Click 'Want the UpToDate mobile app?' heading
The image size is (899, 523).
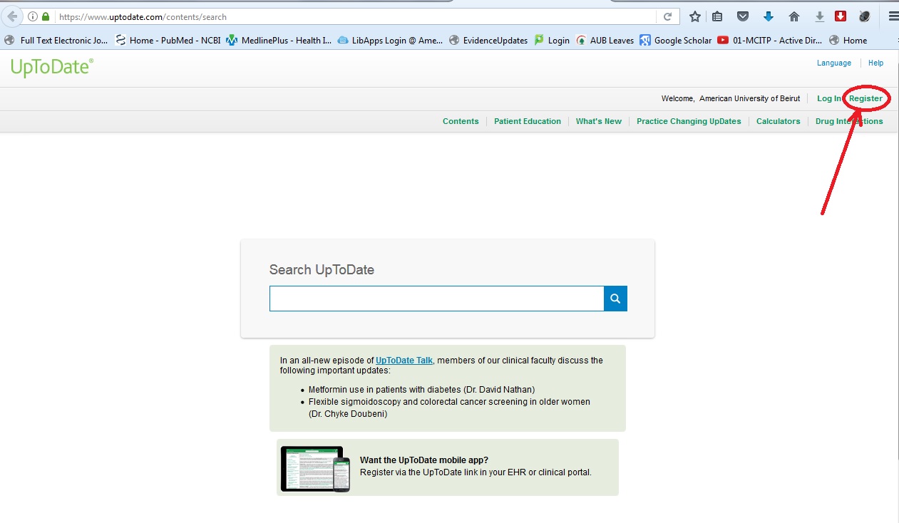click(424, 460)
